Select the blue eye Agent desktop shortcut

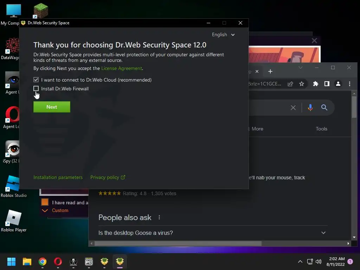coord(12,83)
